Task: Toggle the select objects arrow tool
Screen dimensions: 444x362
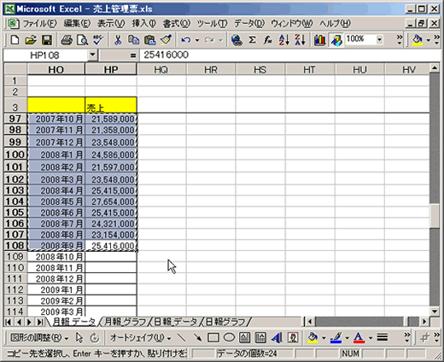Action: (79, 338)
